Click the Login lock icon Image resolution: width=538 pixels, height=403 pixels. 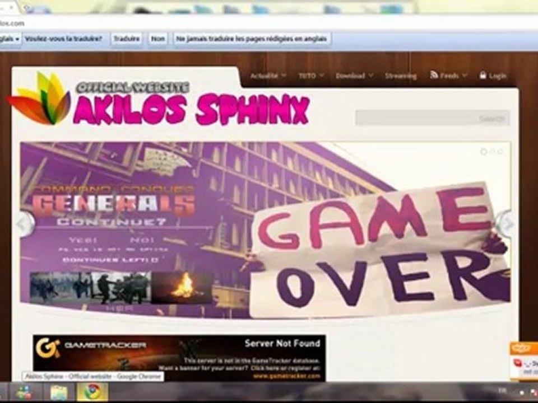pos(483,75)
